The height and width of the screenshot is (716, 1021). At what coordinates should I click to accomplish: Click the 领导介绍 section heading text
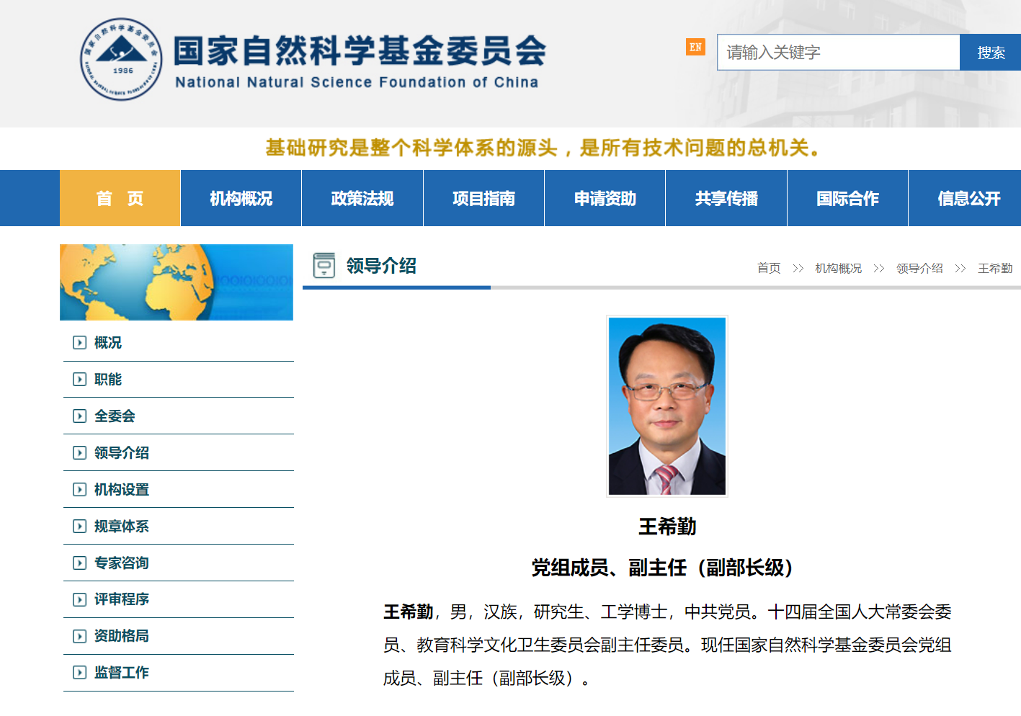381,266
